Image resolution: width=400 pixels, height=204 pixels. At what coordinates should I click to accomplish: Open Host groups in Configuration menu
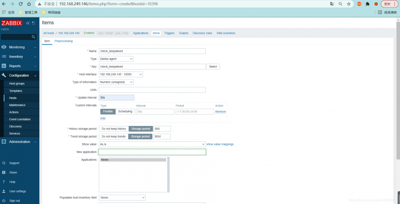tap(17, 84)
